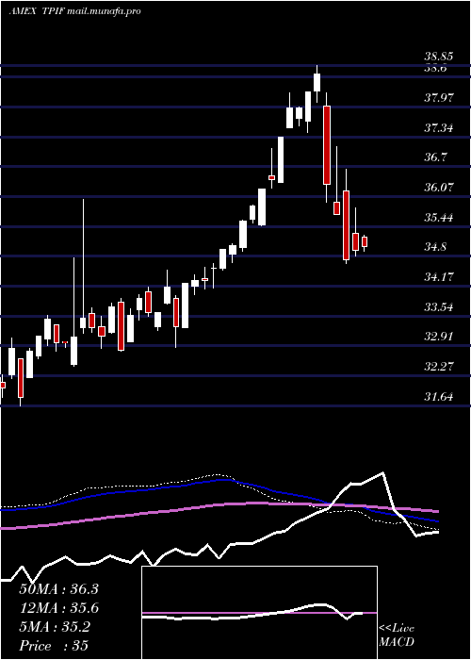Image resolution: width=471 pixels, height=660 pixels.
Task: Click inside the MACD inset chart box
Action: click(x=259, y=613)
